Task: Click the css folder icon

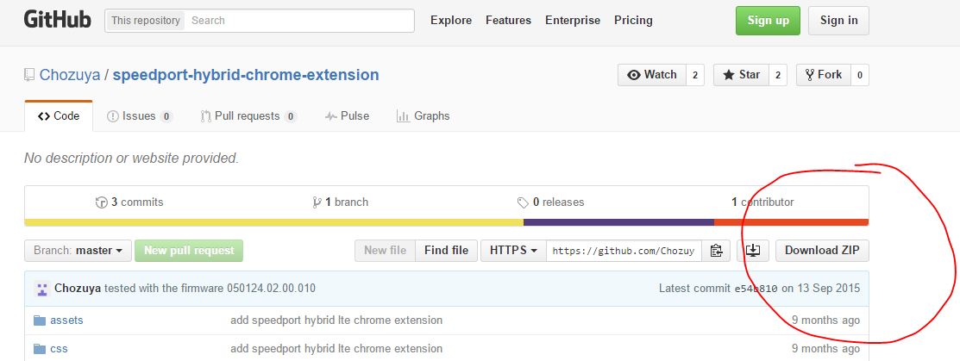Action: point(39,349)
